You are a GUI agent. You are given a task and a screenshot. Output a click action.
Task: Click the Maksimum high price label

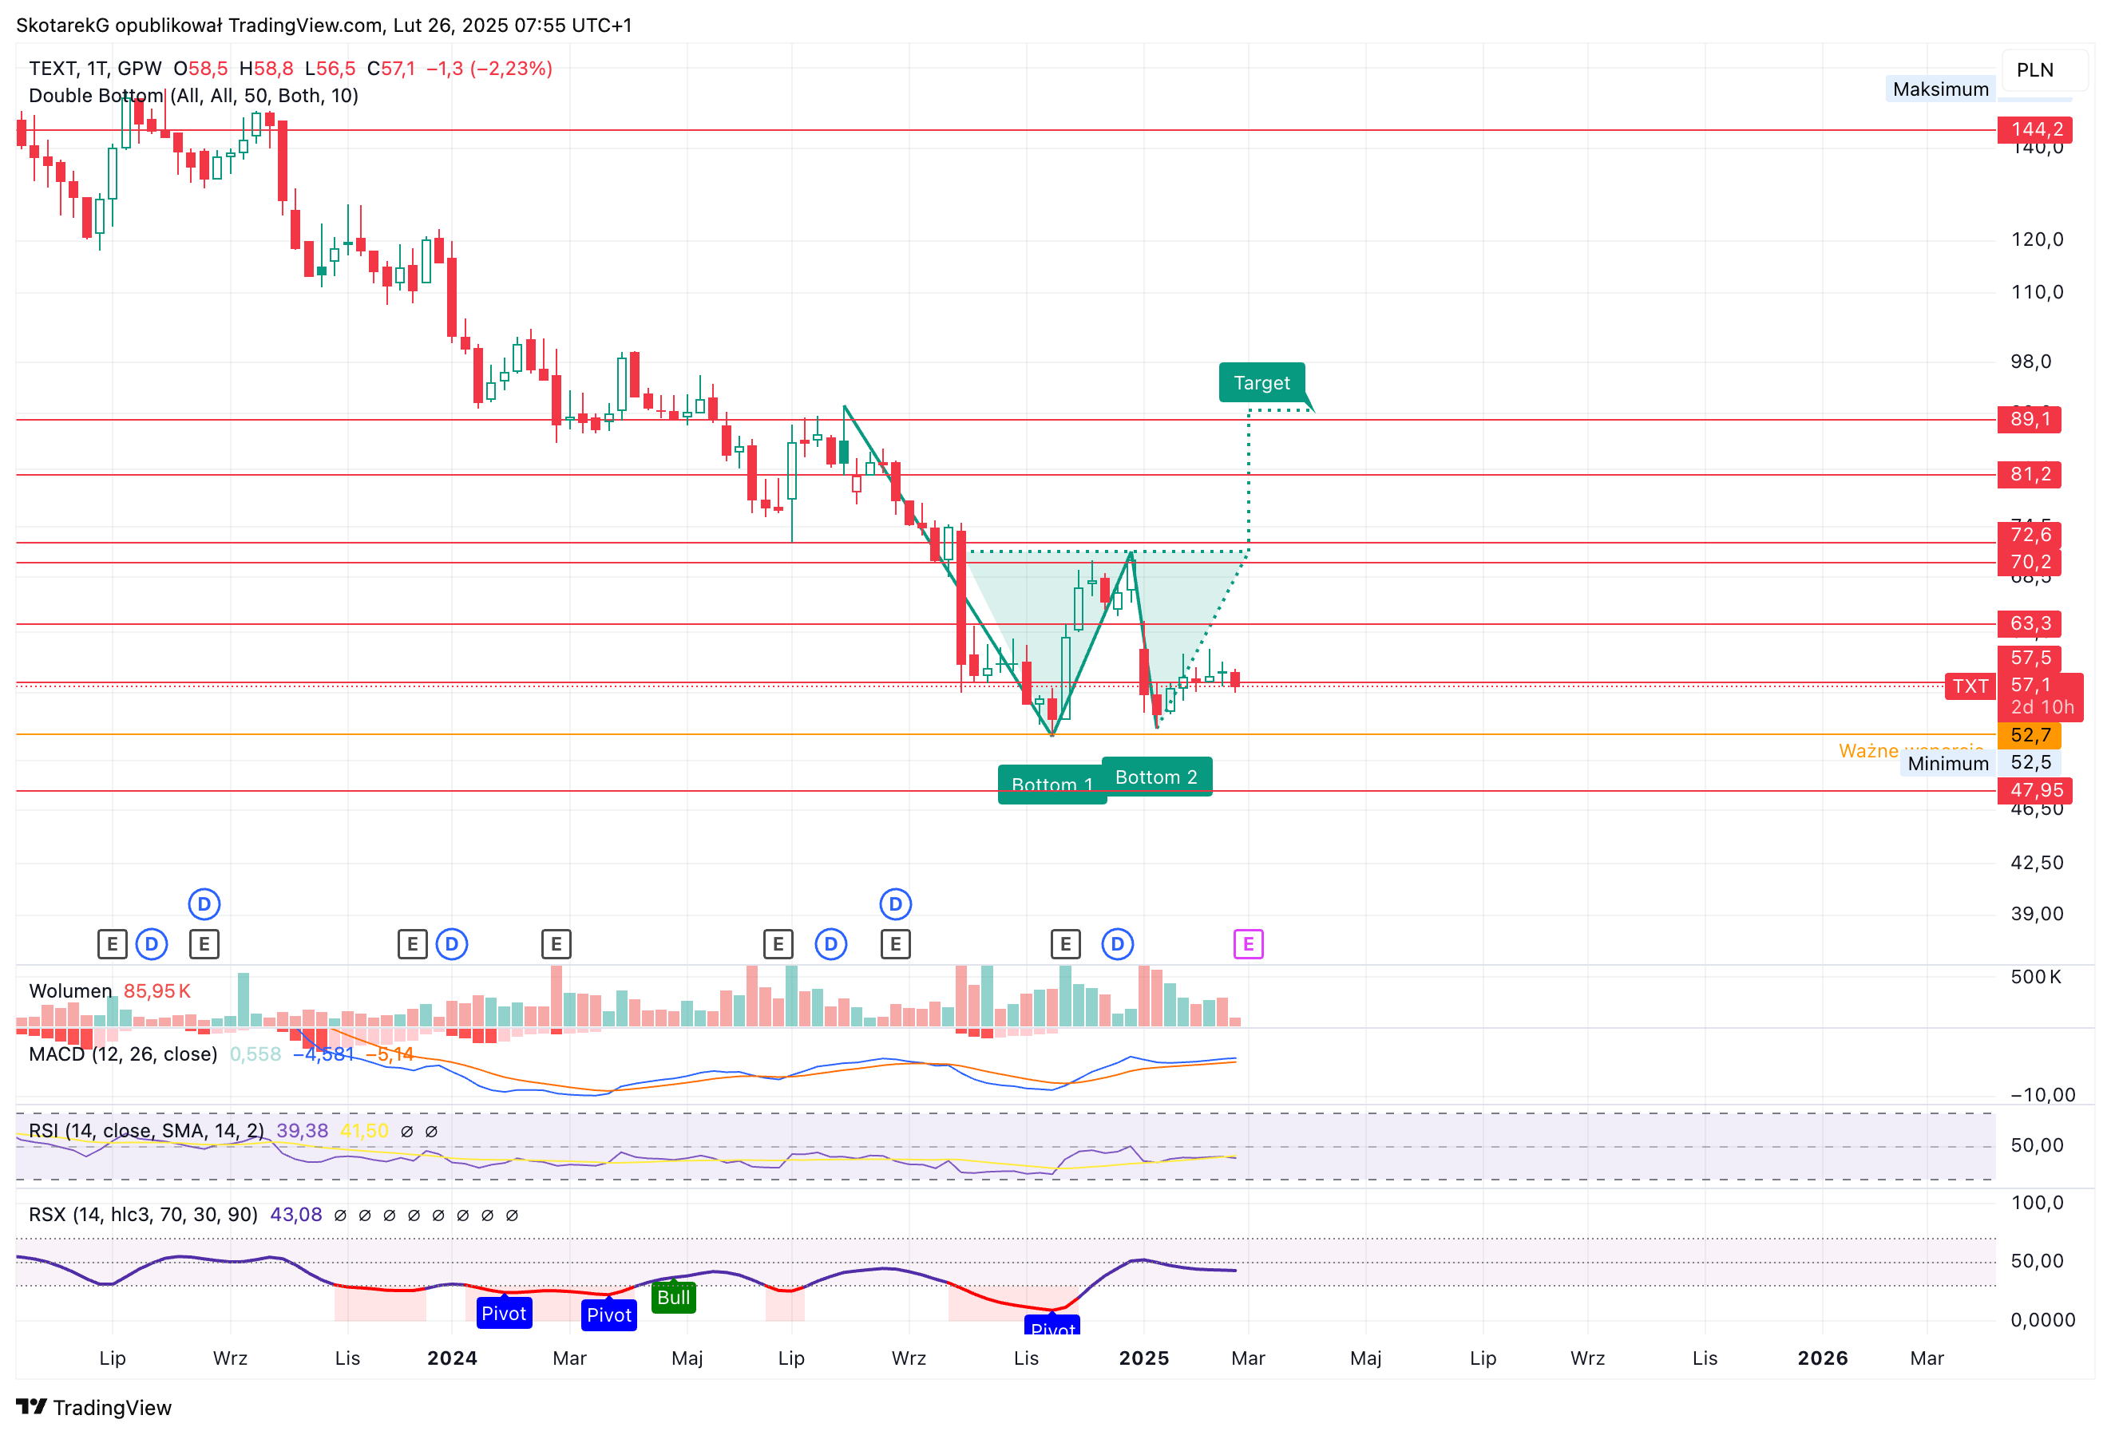1940,89
